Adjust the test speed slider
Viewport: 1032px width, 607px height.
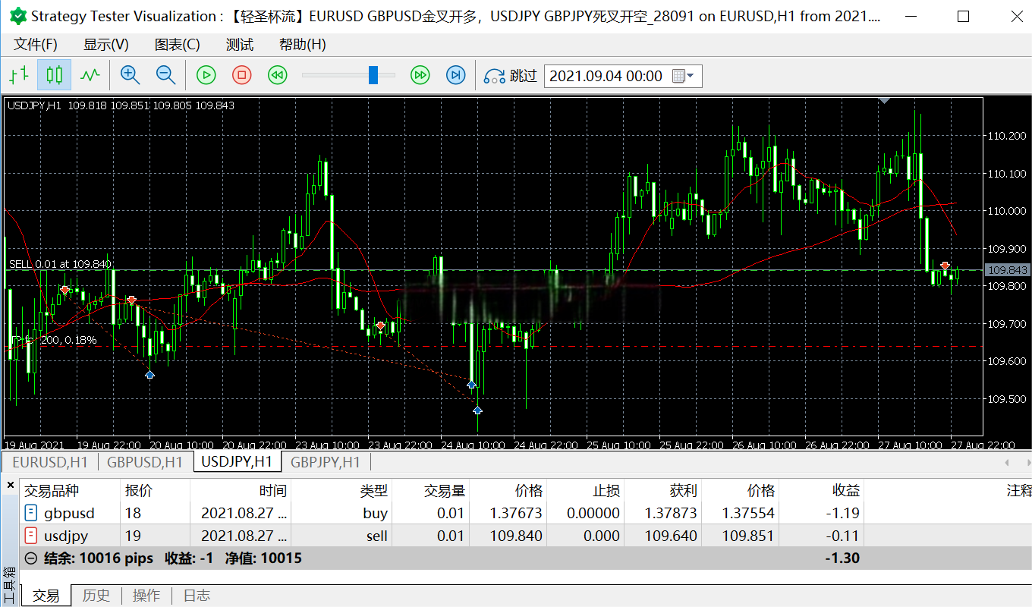point(373,75)
